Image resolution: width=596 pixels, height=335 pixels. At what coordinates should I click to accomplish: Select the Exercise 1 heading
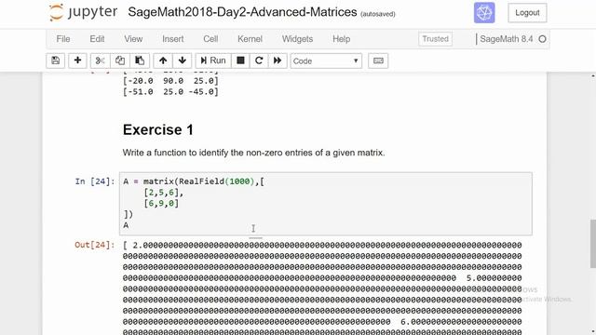click(x=158, y=130)
